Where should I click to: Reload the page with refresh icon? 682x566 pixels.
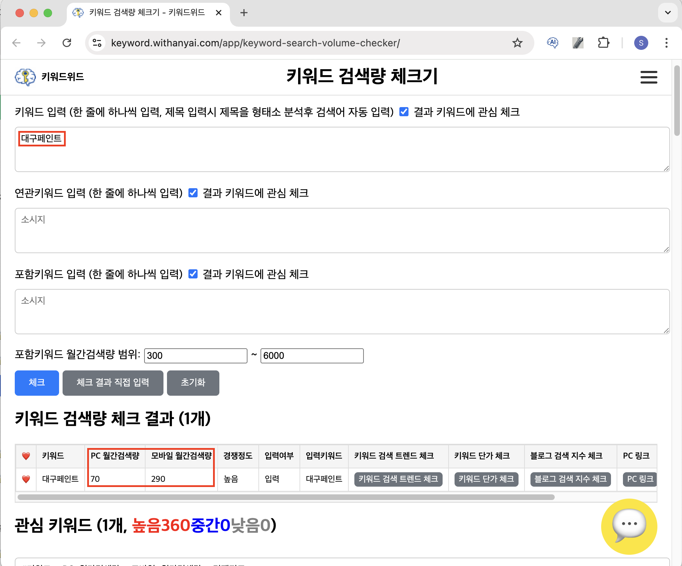click(67, 43)
